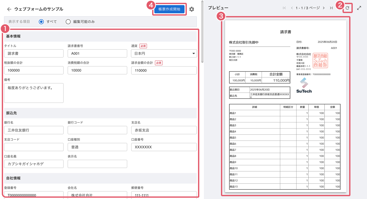Click the back arrow beside ウェブフォームのサンプル
The width and height of the screenshot is (367, 199).
point(9,9)
